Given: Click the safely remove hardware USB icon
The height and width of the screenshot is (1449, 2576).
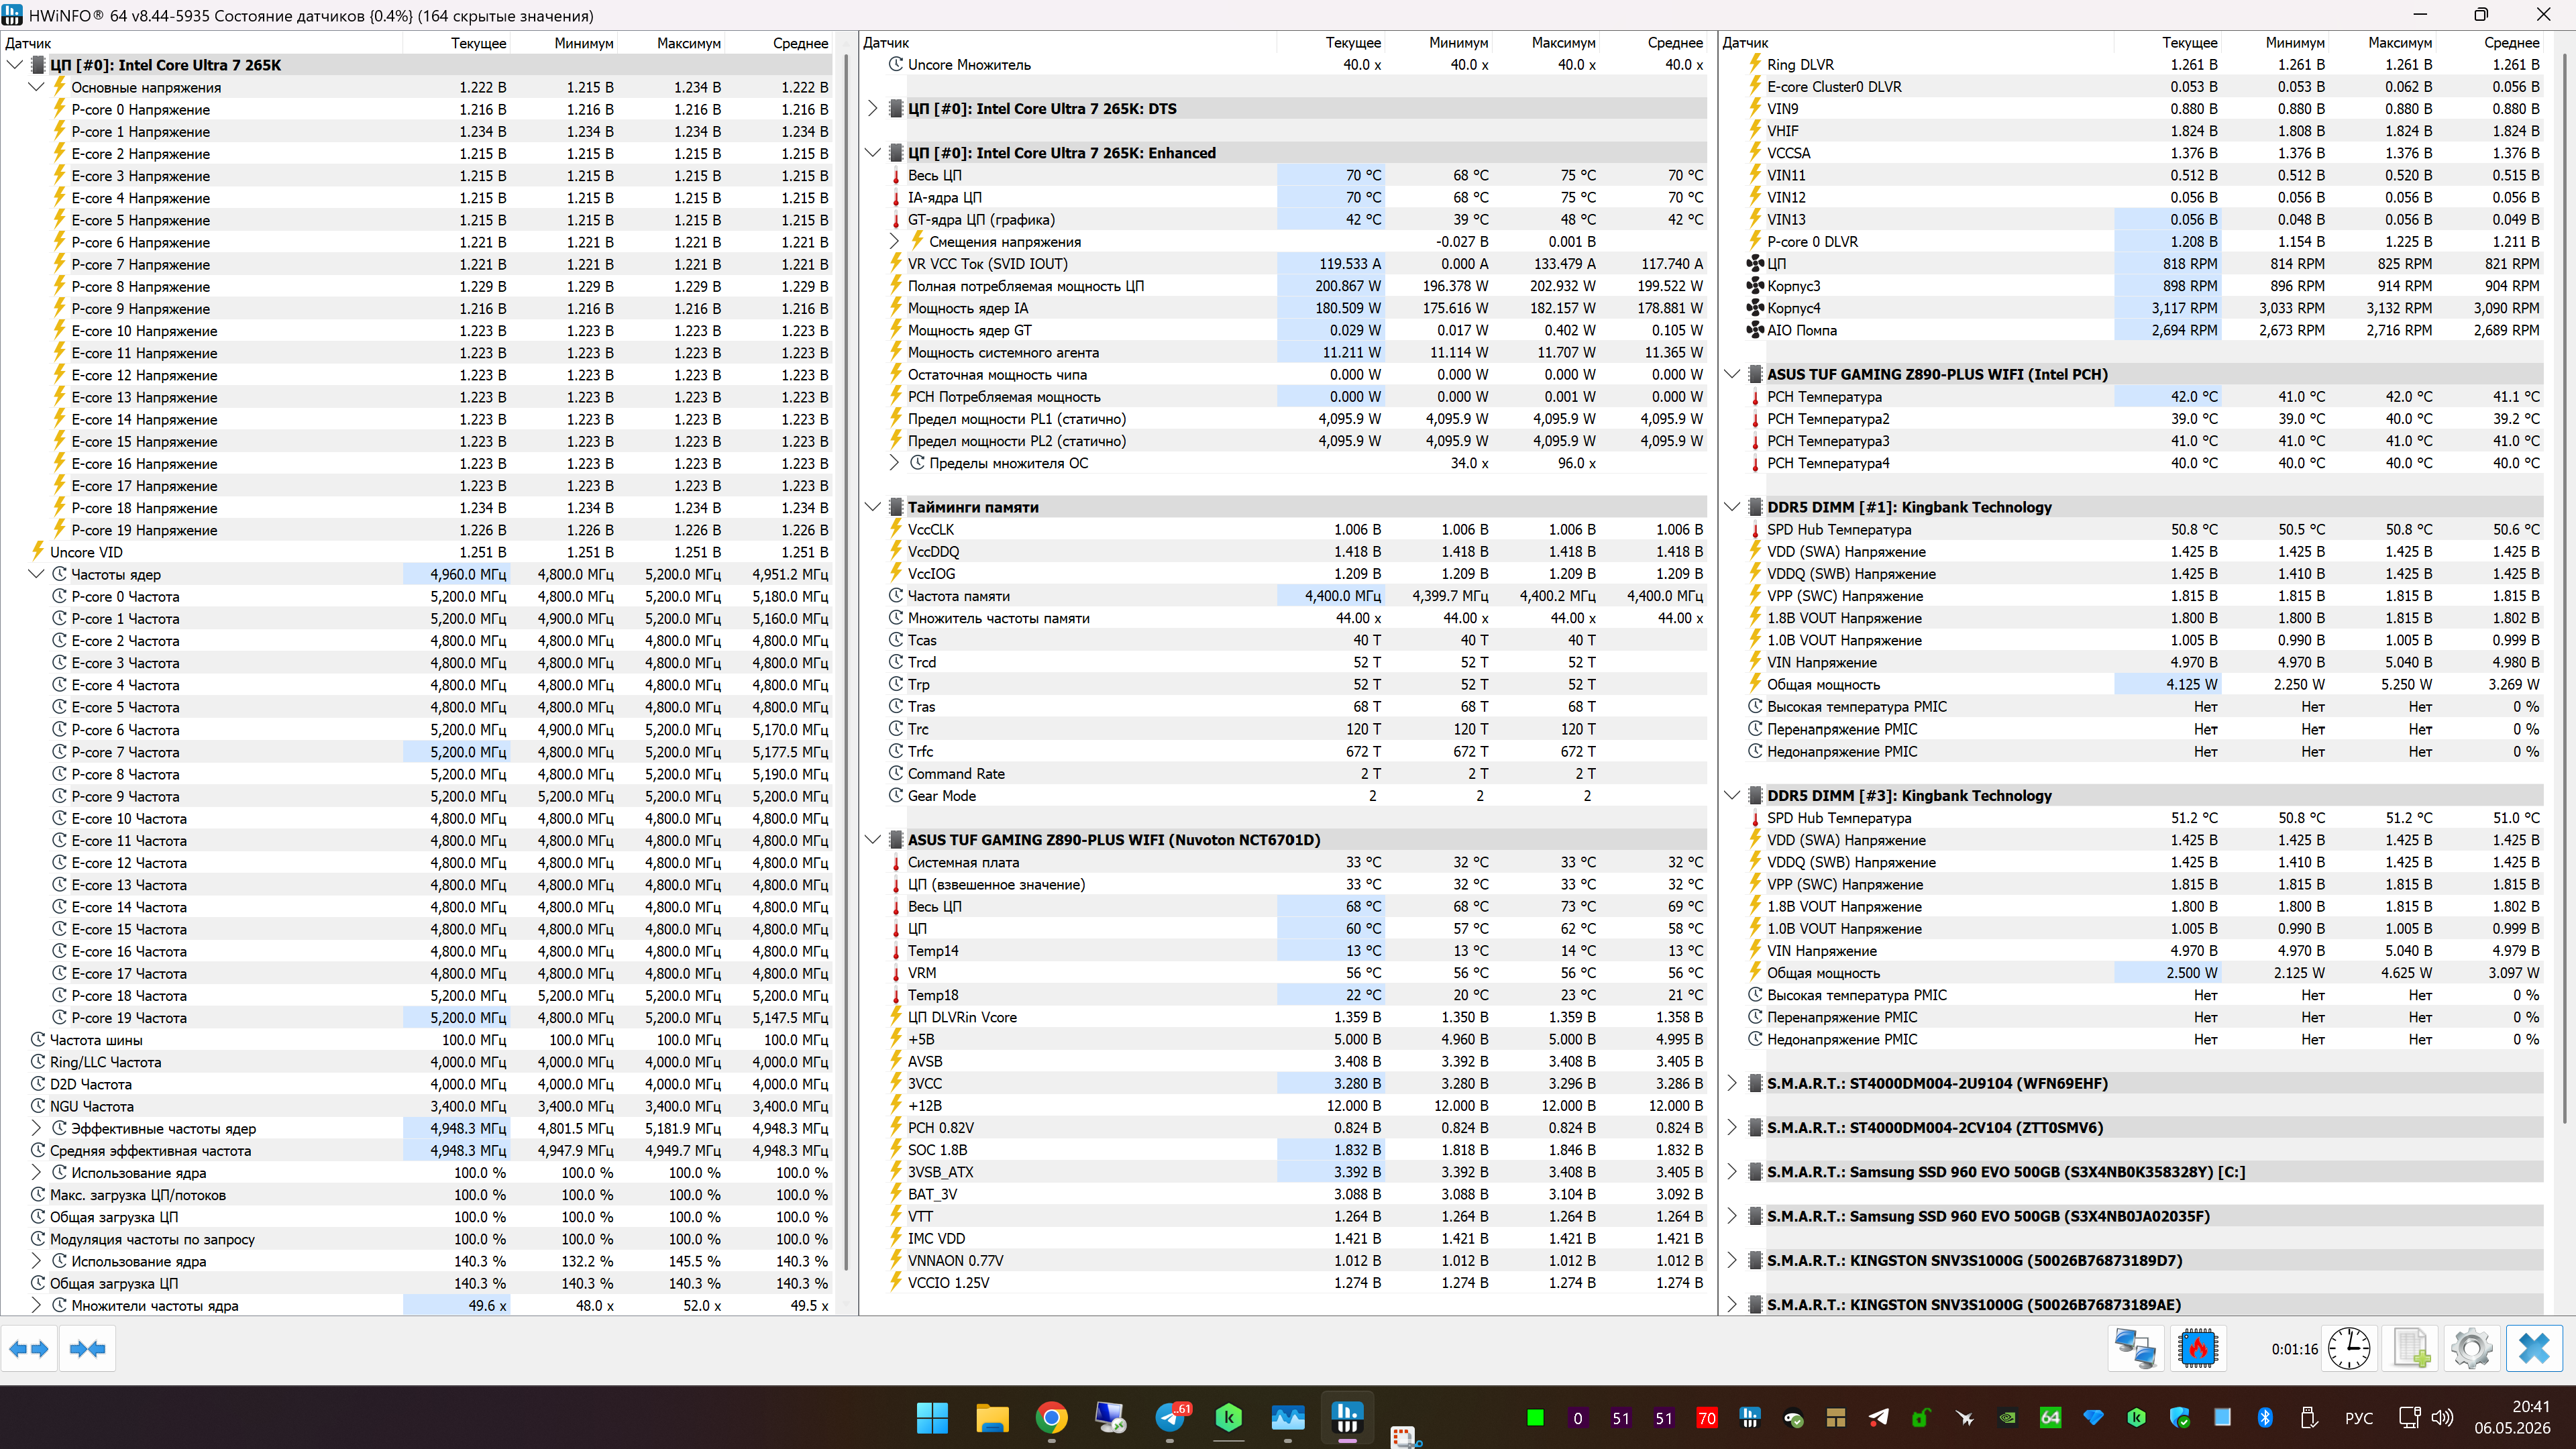Looking at the screenshot, I should coord(2308,1417).
